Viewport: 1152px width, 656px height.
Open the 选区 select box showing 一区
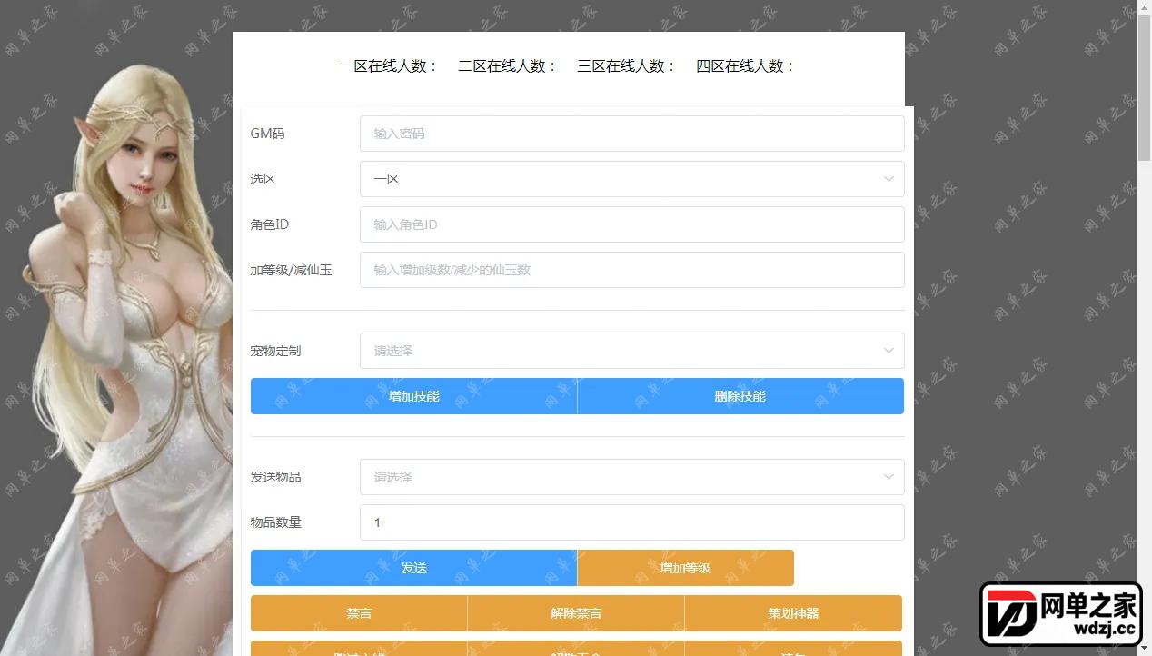pos(631,179)
